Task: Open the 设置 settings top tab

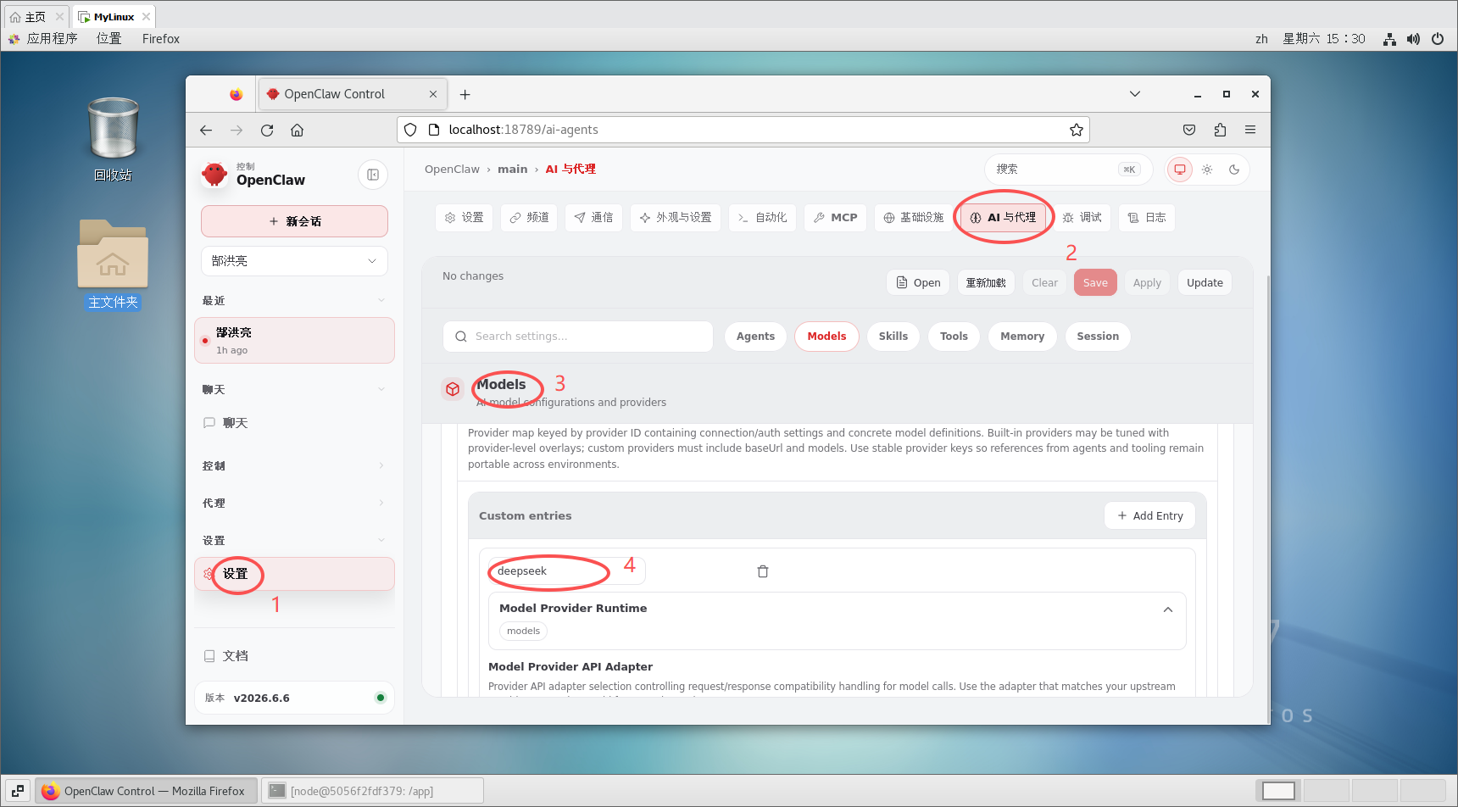Action: coord(464,218)
